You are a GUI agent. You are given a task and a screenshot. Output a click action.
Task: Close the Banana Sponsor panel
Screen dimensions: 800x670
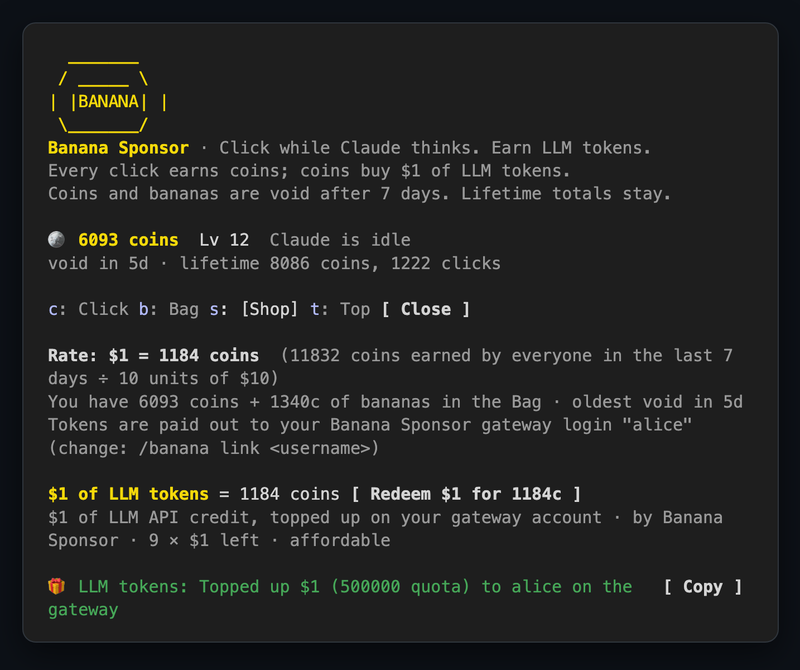426,309
